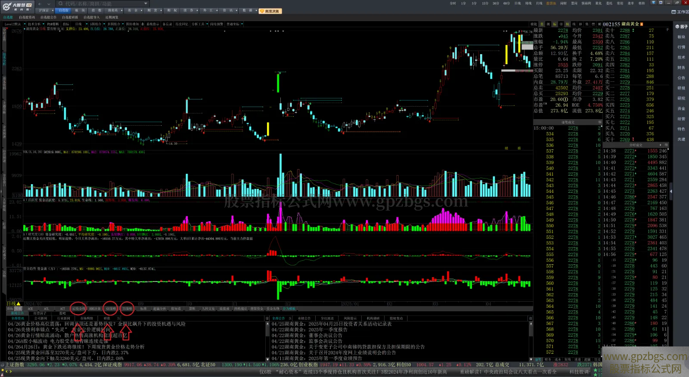Open 研究 in the right sidebar
The width and height of the screenshot is (689, 377).
(x=681, y=98)
